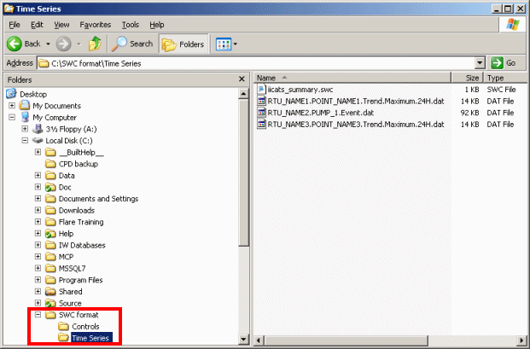Expand the __BuiltHelp__ folder node
The height and width of the screenshot is (349, 530).
[38, 152]
